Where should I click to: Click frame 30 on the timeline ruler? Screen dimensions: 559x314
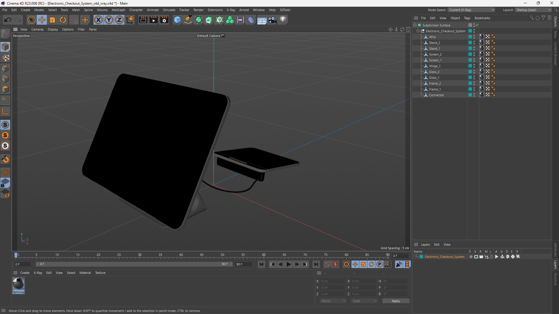tap(140, 255)
